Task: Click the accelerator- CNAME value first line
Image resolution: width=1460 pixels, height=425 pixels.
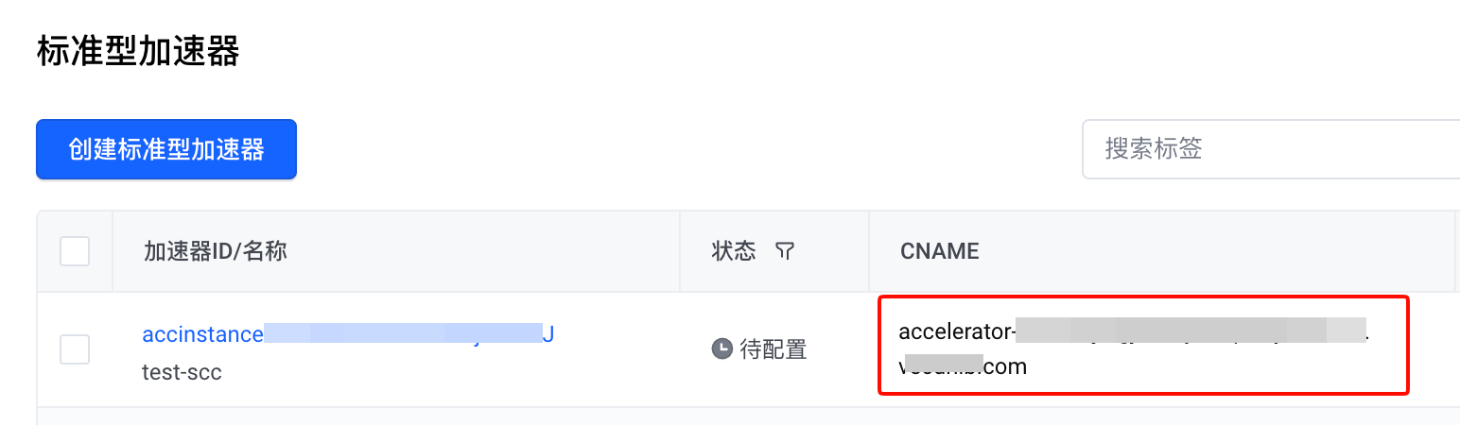Action: [x=1135, y=331]
